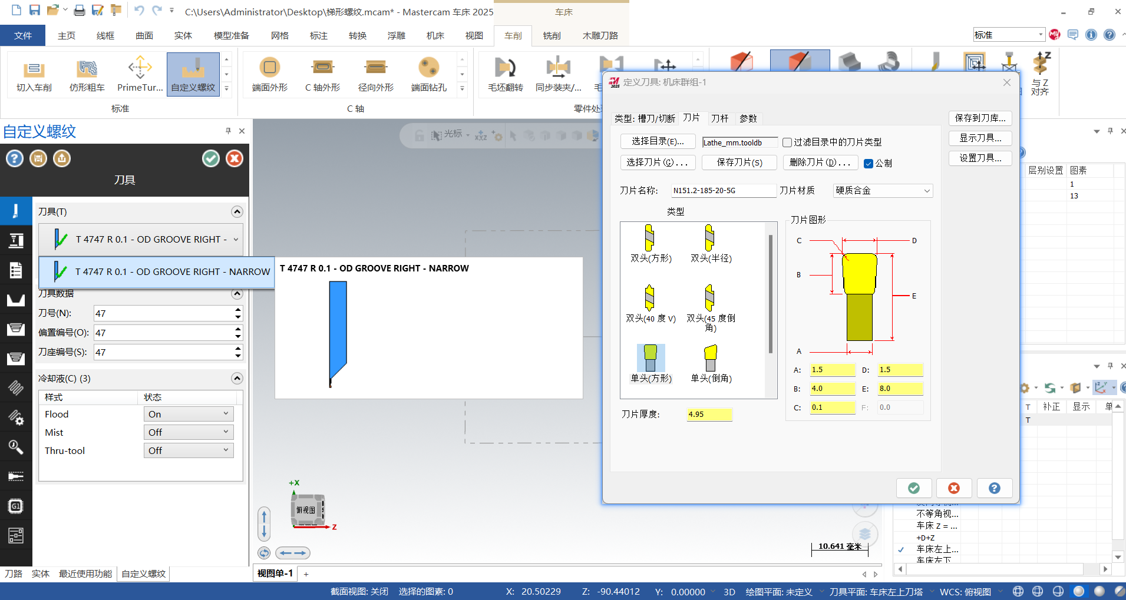Click the 与Z对齐 icon

(1041, 74)
